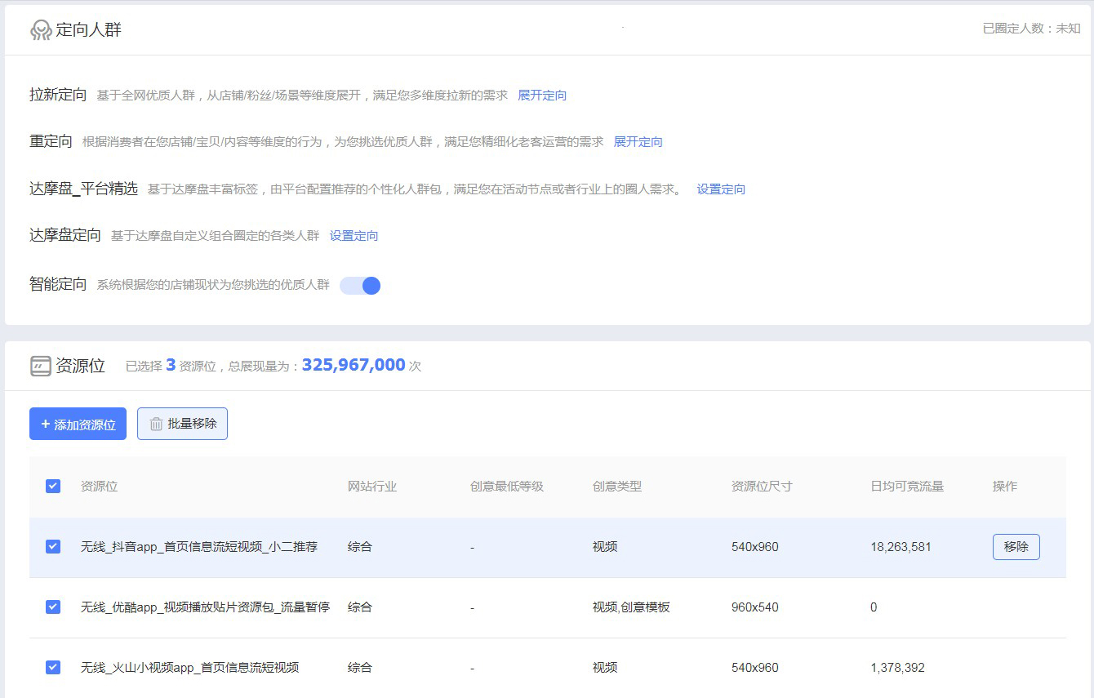Click the 定向人群 section title

(x=89, y=30)
